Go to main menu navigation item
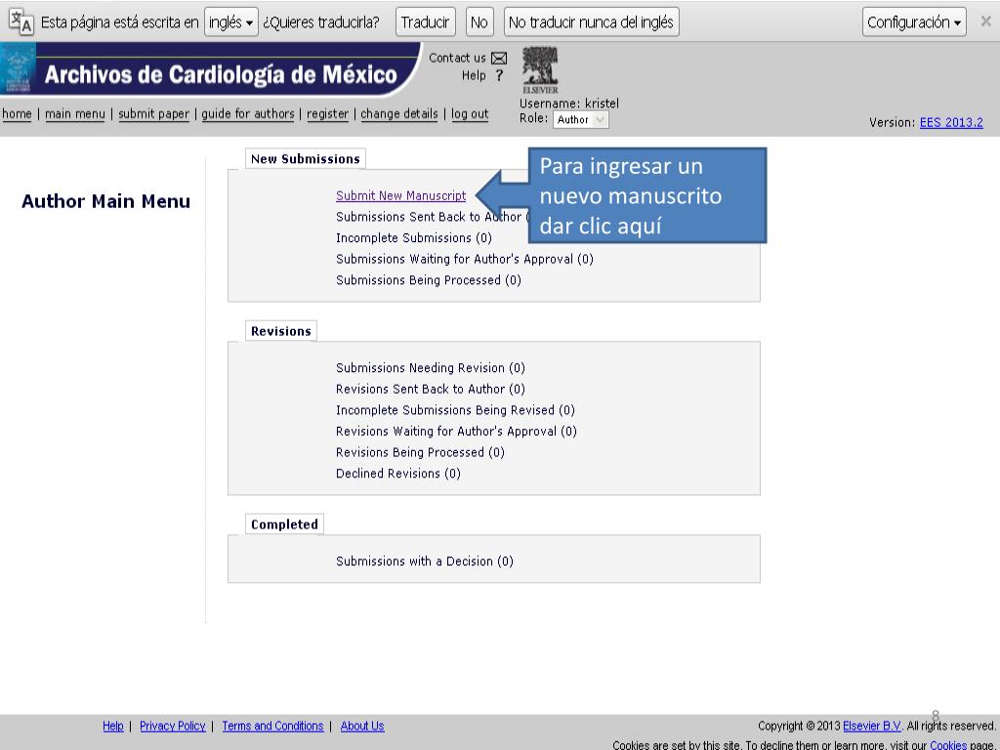The height and width of the screenshot is (750, 1000). (x=75, y=114)
